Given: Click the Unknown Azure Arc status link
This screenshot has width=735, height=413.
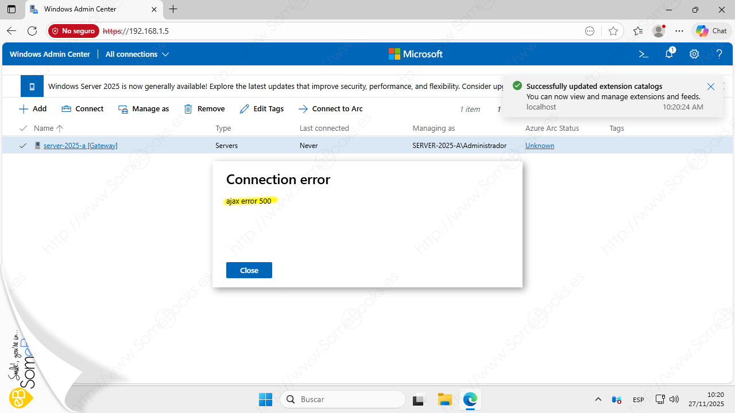Looking at the screenshot, I should point(539,146).
